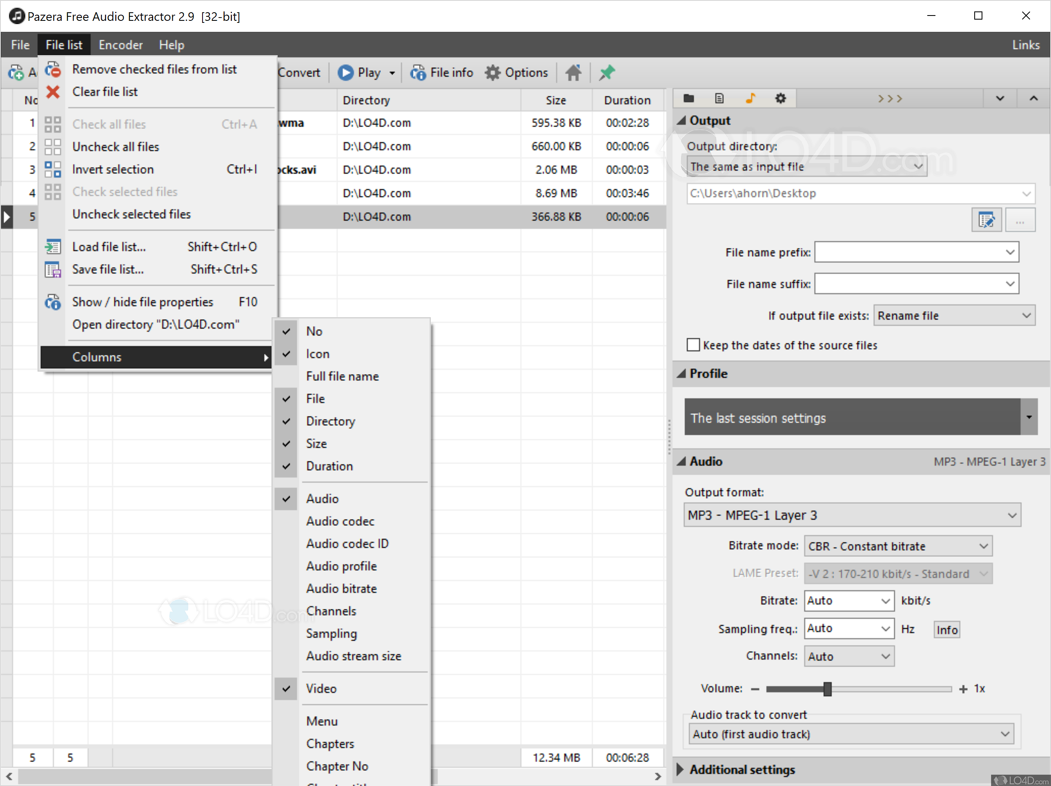The width and height of the screenshot is (1051, 786).
Task: Open the Encoder menu
Action: point(121,45)
